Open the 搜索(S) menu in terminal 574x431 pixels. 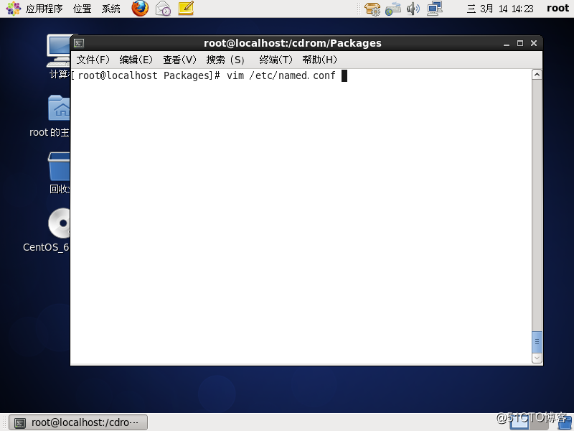[225, 60]
